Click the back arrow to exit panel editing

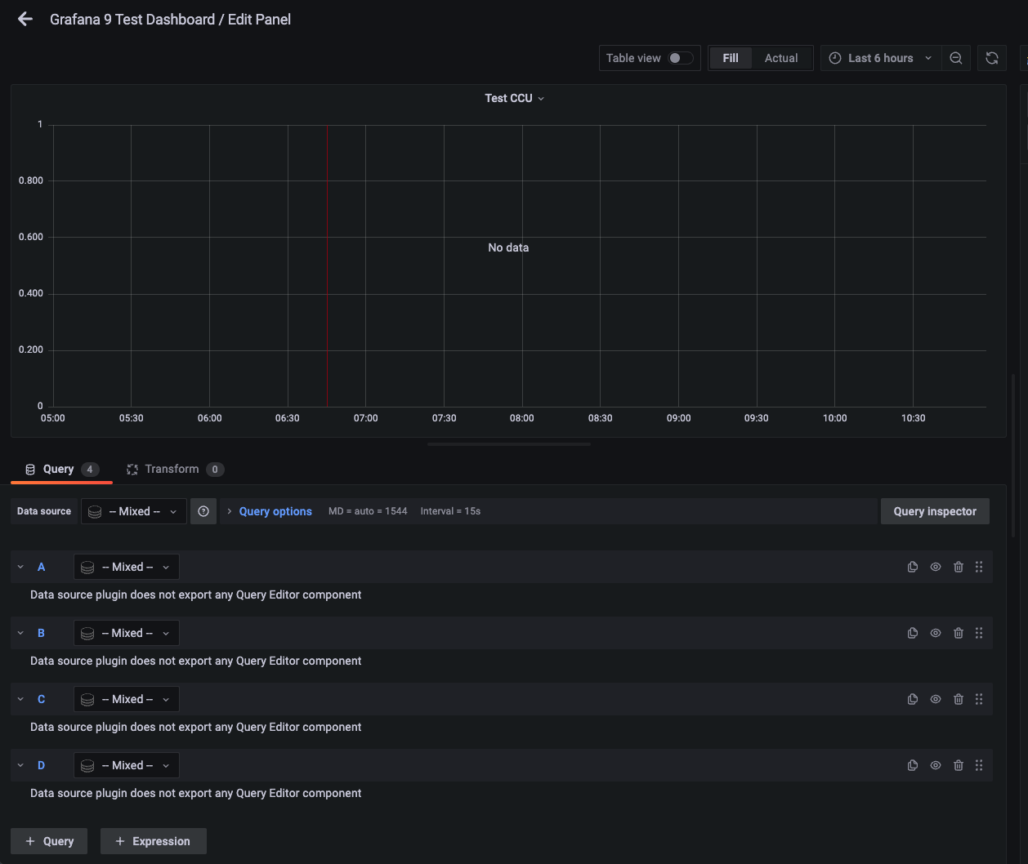[x=25, y=19]
